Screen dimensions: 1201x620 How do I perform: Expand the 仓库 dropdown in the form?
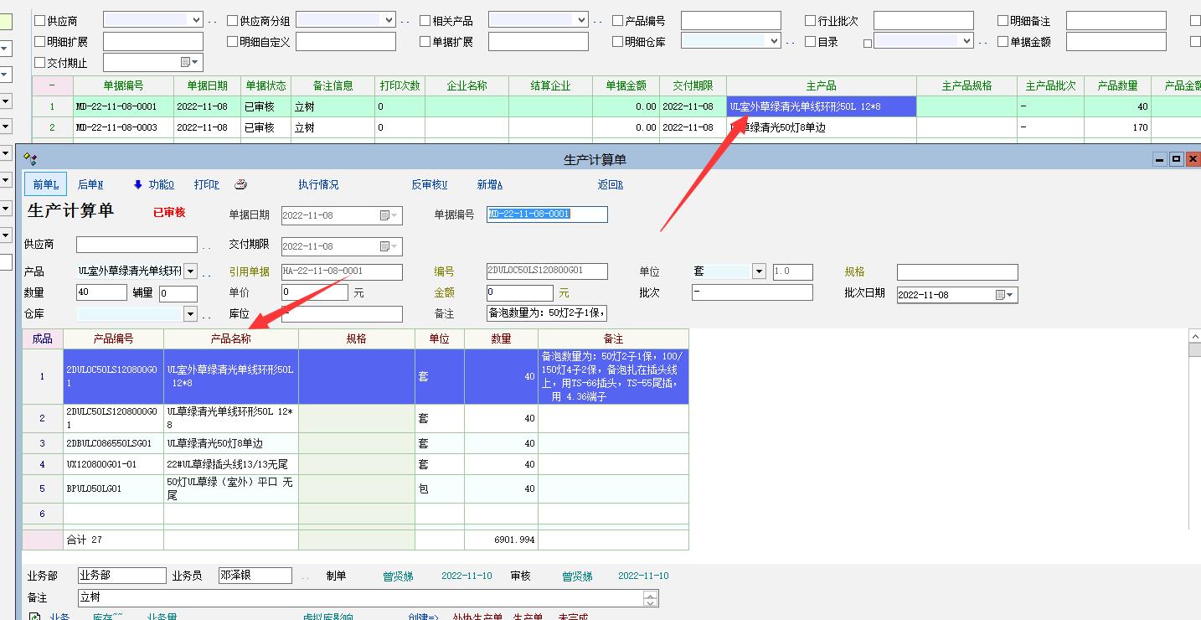[x=190, y=314]
